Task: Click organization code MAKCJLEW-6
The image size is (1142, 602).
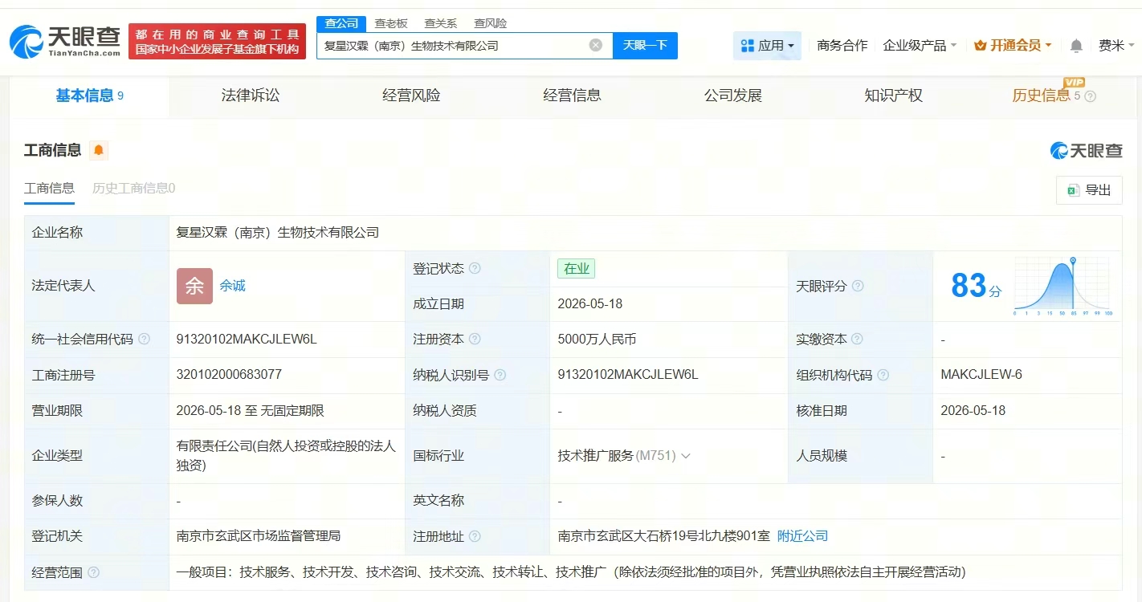Action: tap(981, 375)
